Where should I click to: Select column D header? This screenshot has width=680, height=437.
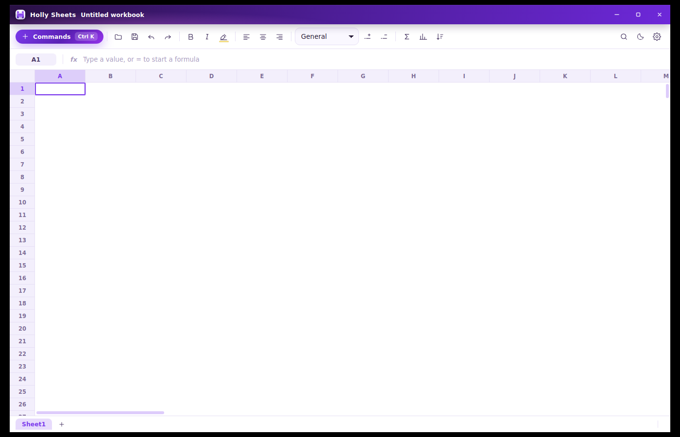point(212,76)
